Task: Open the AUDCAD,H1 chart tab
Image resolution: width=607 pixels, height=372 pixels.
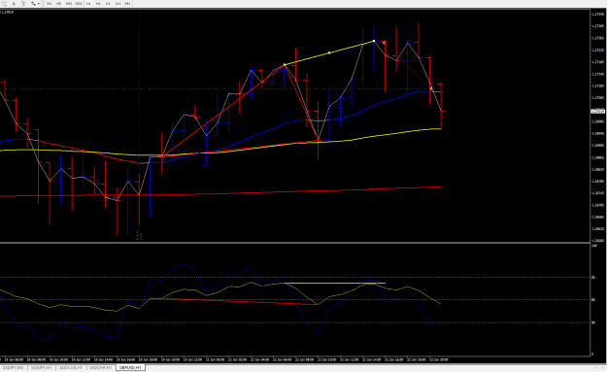Action: (71, 367)
